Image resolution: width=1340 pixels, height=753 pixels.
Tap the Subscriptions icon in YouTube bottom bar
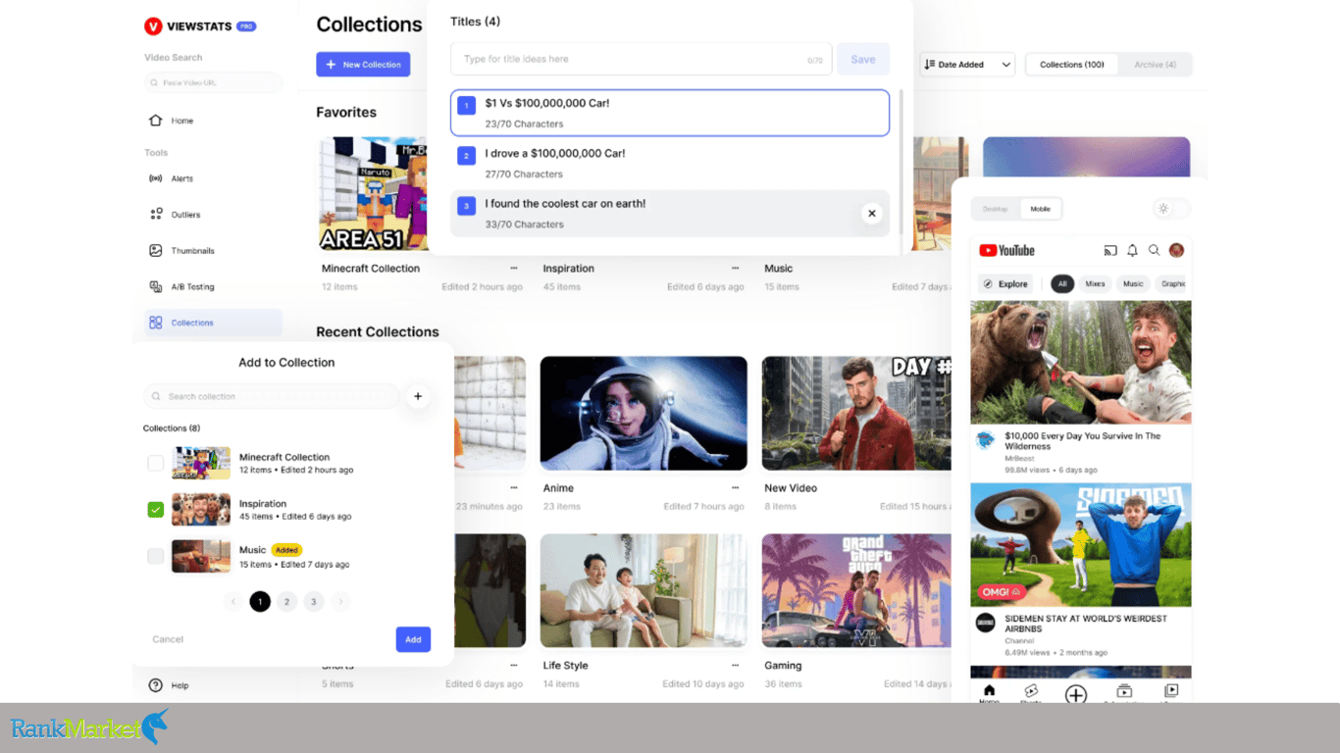[1124, 693]
